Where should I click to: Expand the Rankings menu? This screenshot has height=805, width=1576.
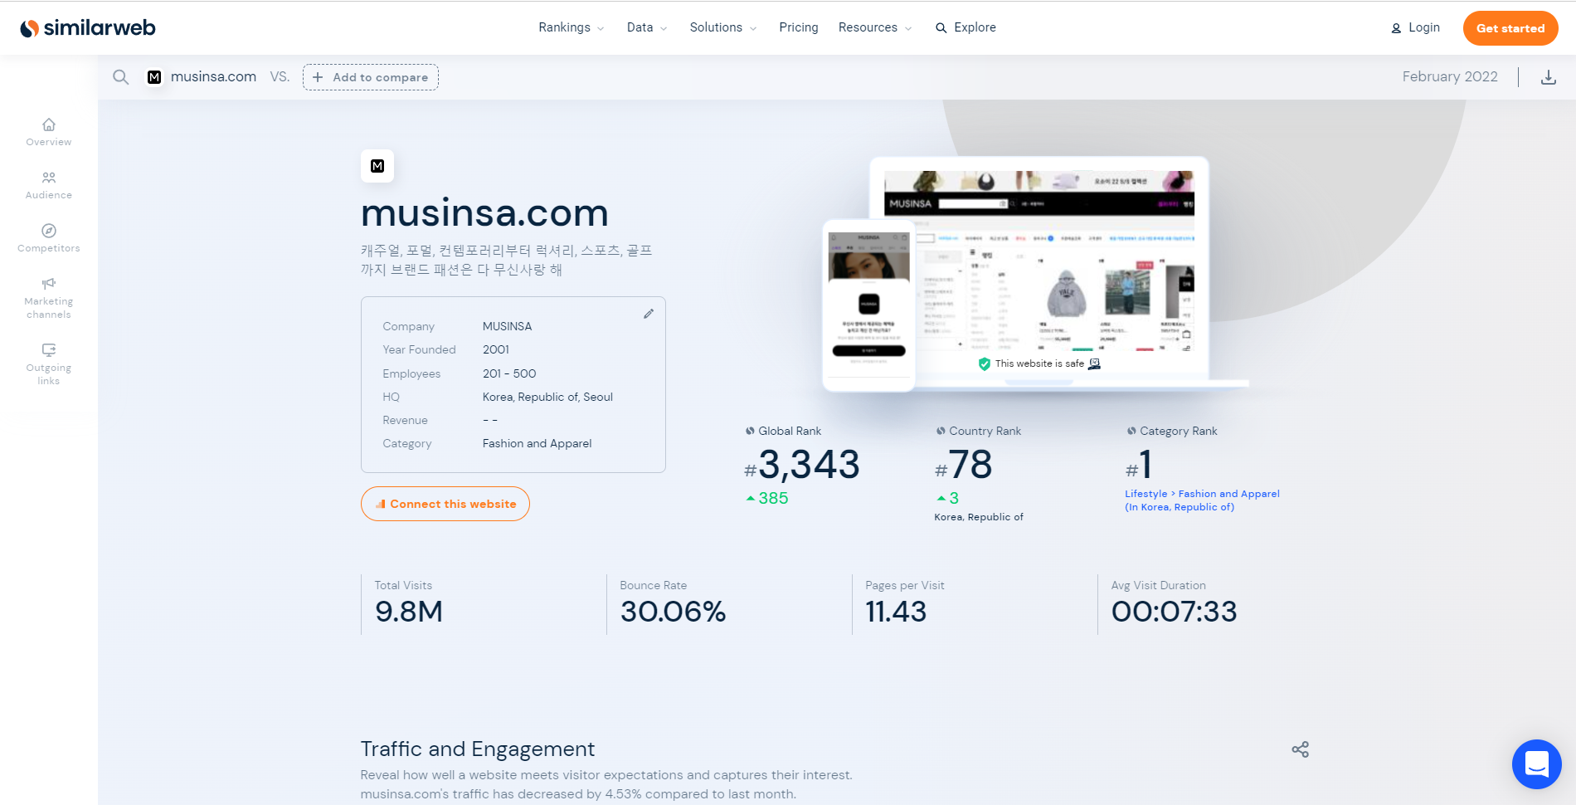pyautogui.click(x=572, y=27)
